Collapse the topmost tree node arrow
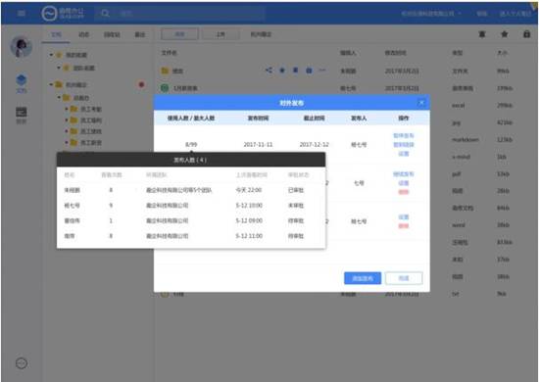The width and height of the screenshot is (539, 382). [51, 55]
